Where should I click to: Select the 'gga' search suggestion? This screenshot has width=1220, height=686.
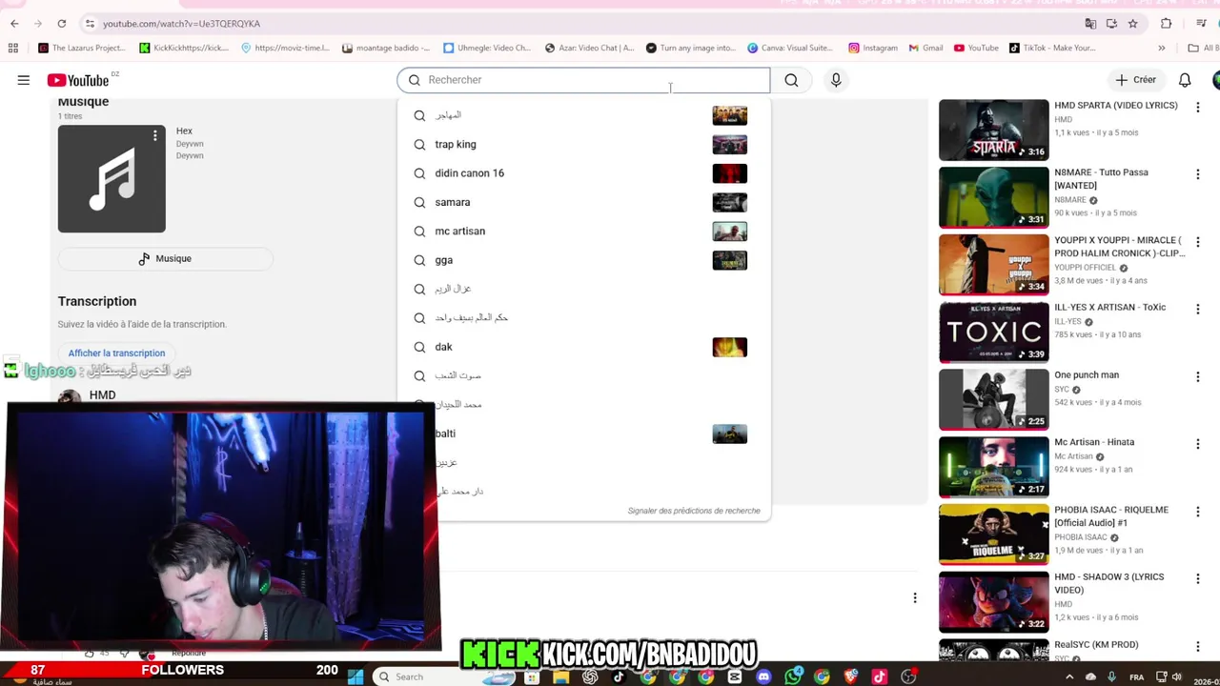click(x=583, y=260)
